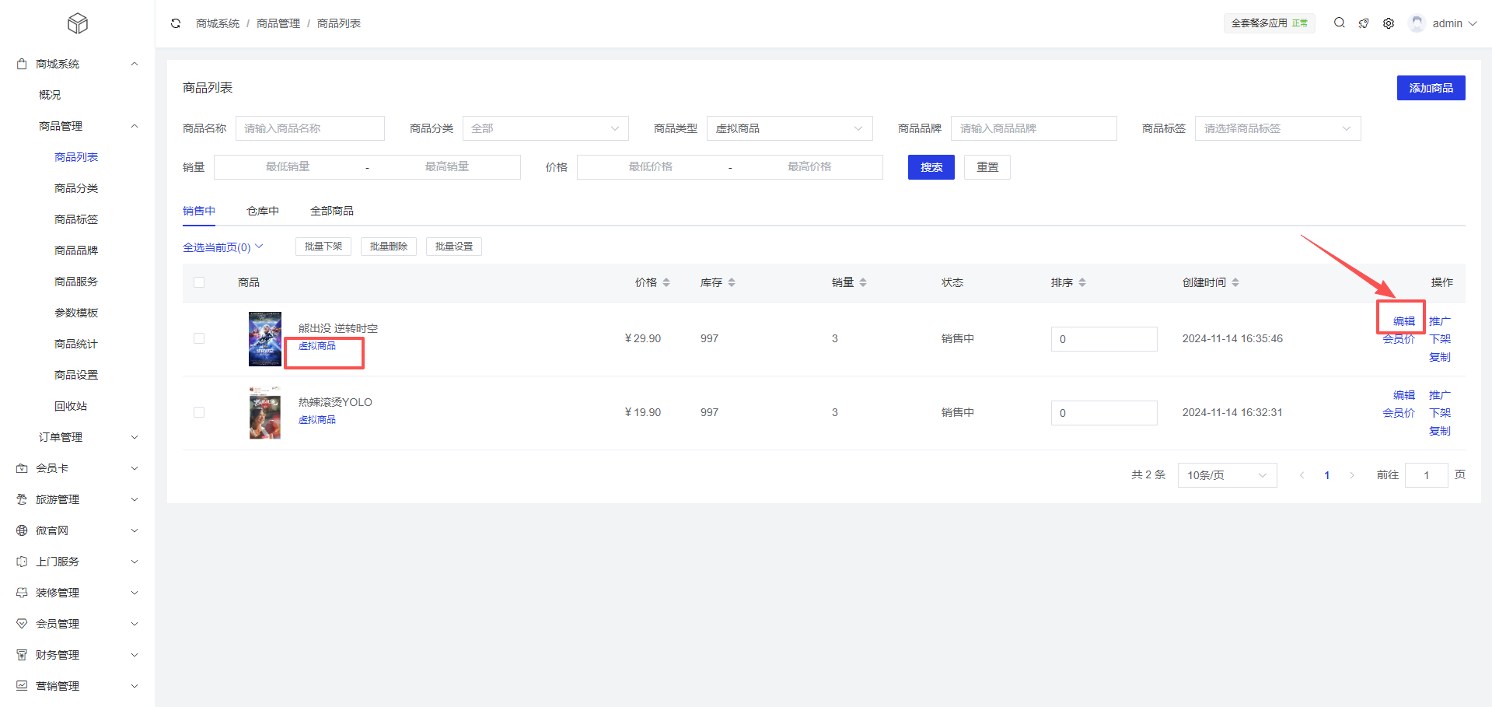Click the 价格 column sort icon
The image size is (1492, 707).
tap(666, 282)
